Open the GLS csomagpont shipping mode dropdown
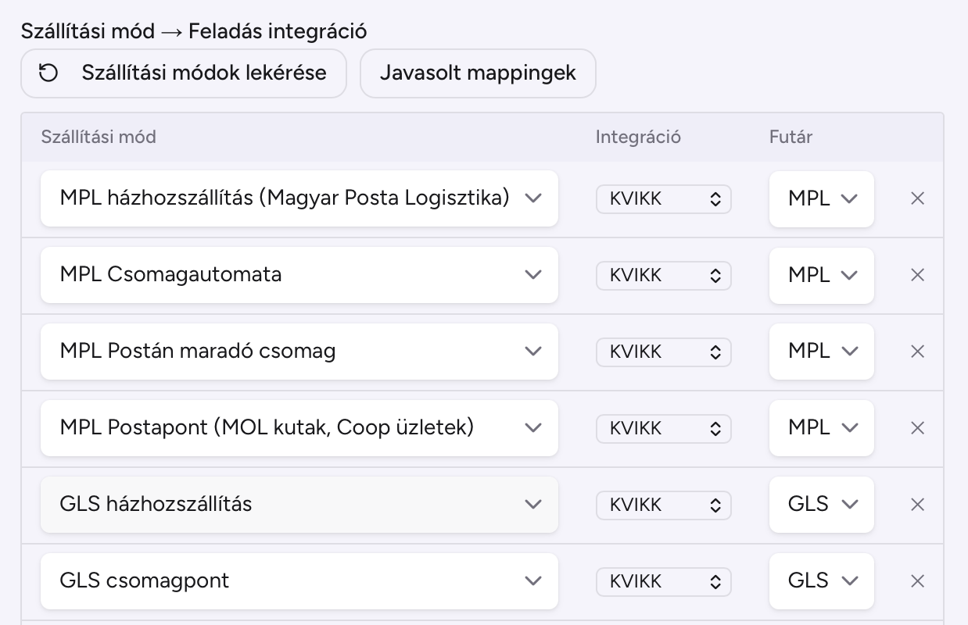 (x=299, y=581)
